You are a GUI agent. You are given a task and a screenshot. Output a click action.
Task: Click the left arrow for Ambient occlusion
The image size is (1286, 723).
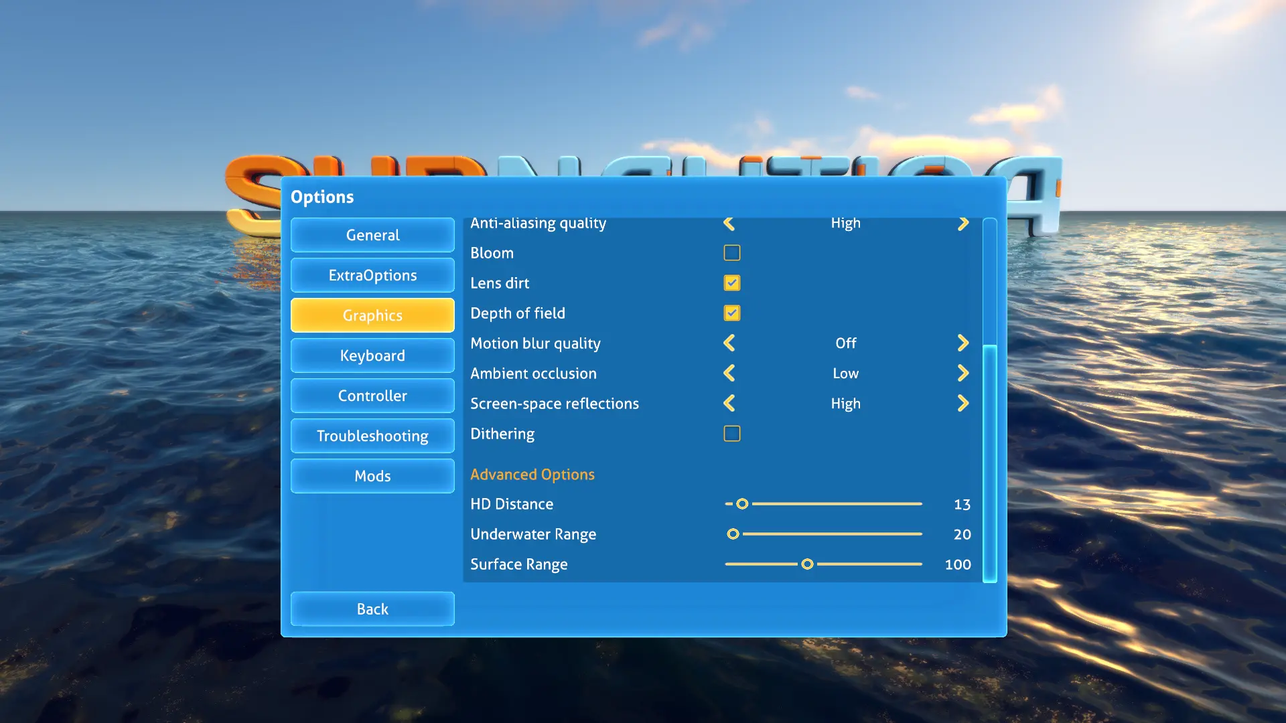(x=729, y=372)
